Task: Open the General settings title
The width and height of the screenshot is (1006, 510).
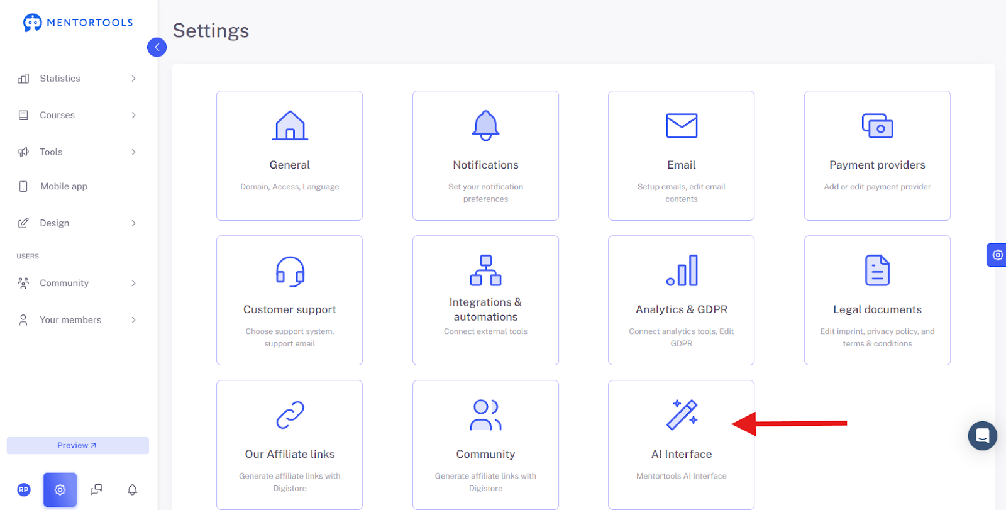Action: pyautogui.click(x=290, y=165)
